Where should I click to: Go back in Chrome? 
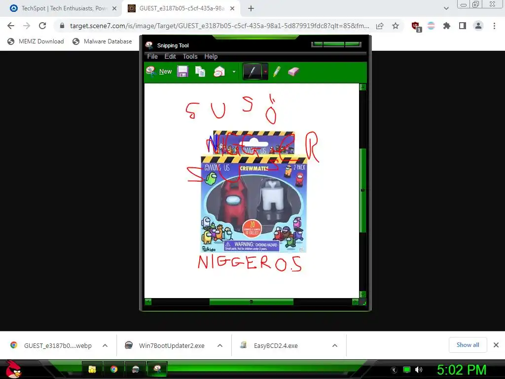11,26
